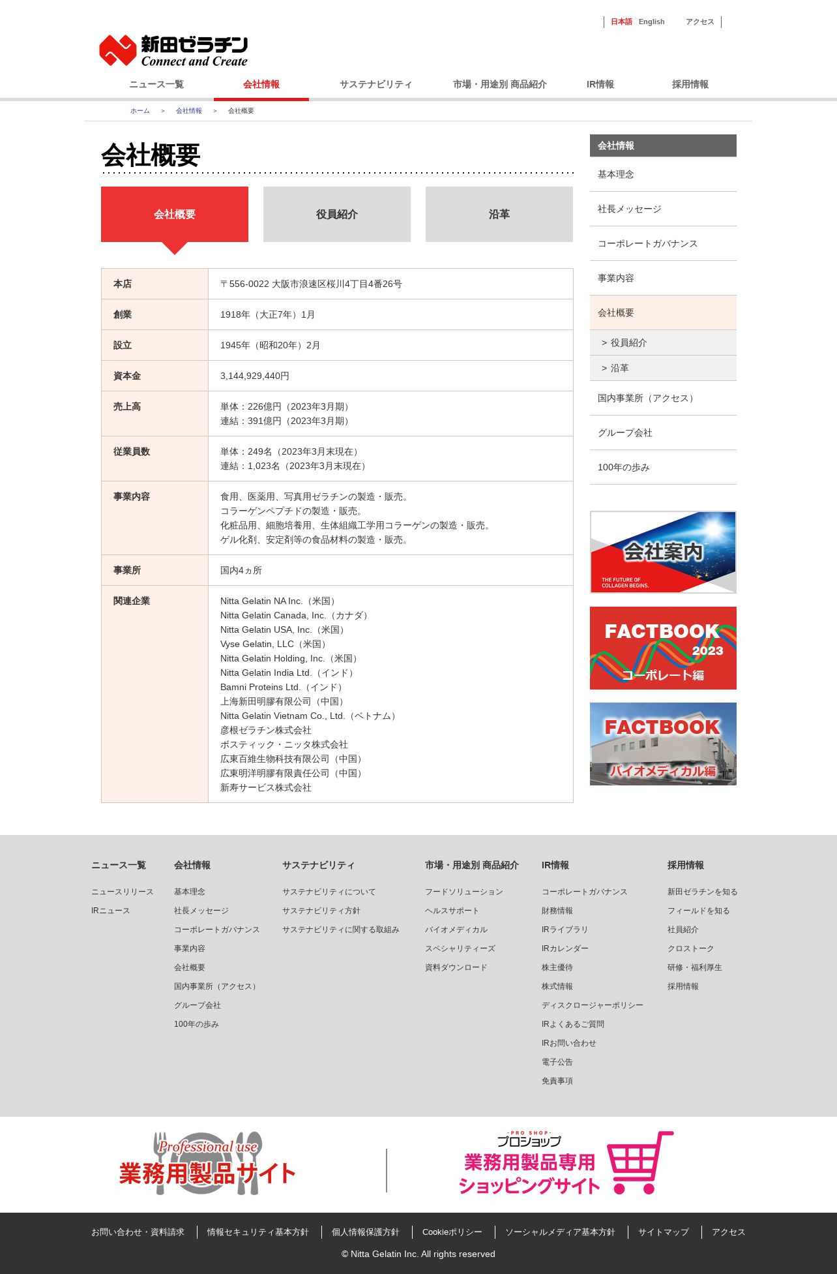Open 個人情報保護方針 in bottom bar
Screen dimensions: 837x1274
[365, 1232]
